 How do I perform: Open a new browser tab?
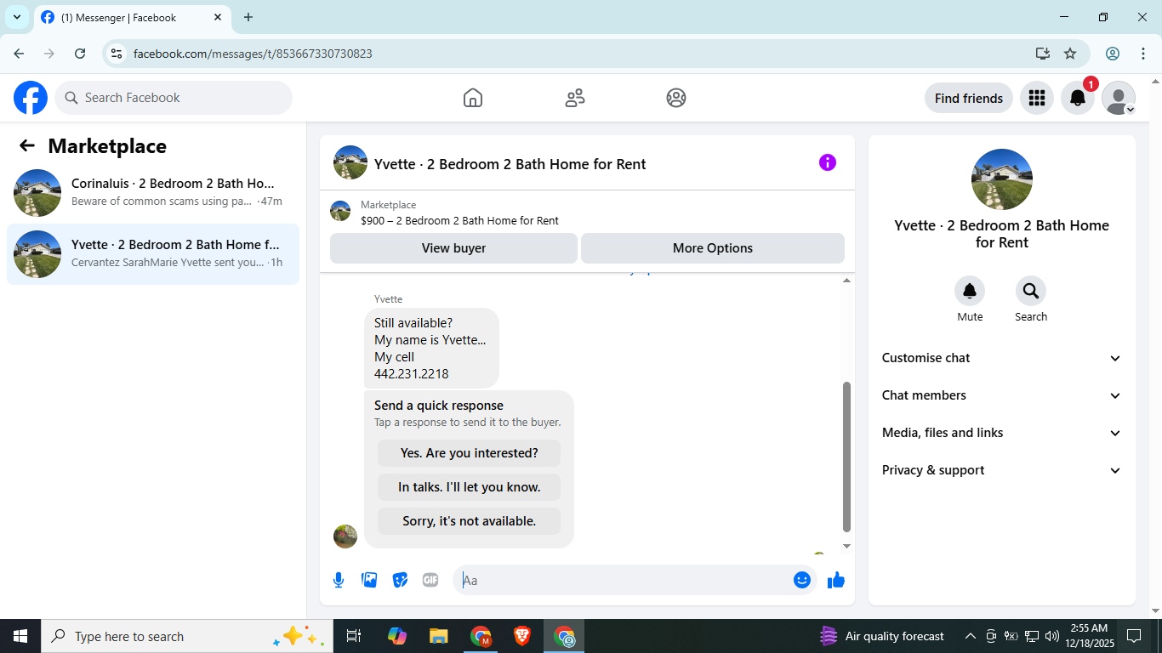(x=248, y=17)
